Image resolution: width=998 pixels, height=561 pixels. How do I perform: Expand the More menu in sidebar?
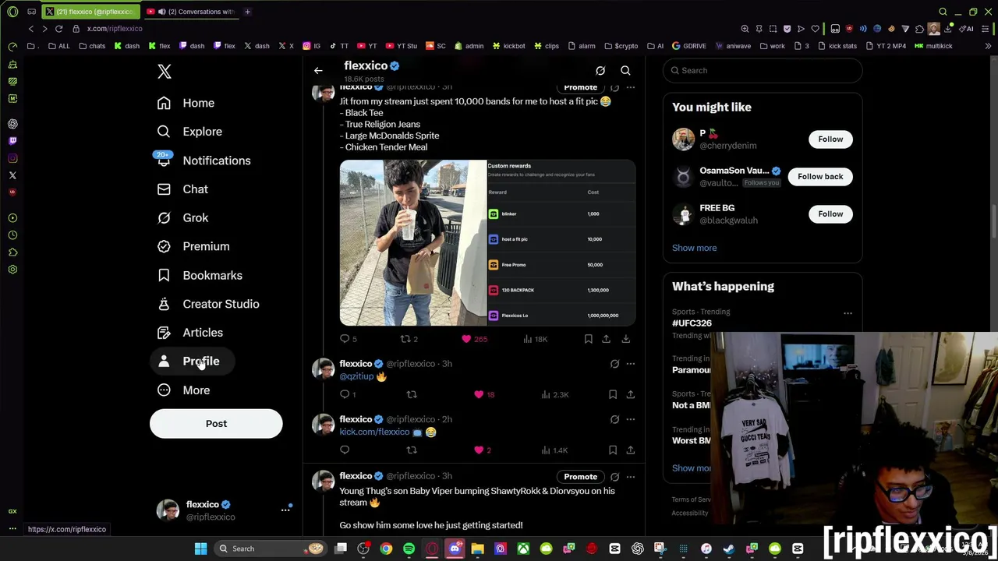tap(184, 390)
